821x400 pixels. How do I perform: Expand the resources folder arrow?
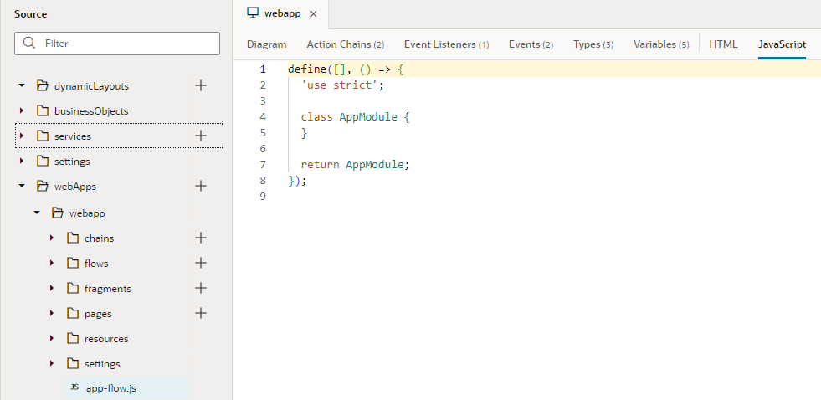point(52,338)
